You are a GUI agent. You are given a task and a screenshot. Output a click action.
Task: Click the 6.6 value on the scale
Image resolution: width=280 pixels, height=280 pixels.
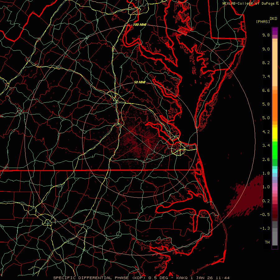pos(266,90)
